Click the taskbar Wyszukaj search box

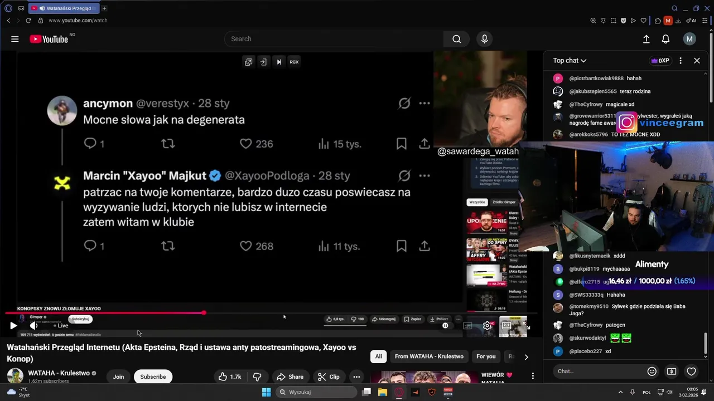[x=316, y=392]
